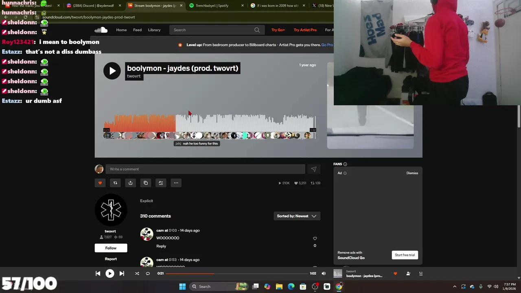This screenshot has width=521, height=293.
Task: Open the Sorted by: Newest dropdown
Action: coord(297,216)
